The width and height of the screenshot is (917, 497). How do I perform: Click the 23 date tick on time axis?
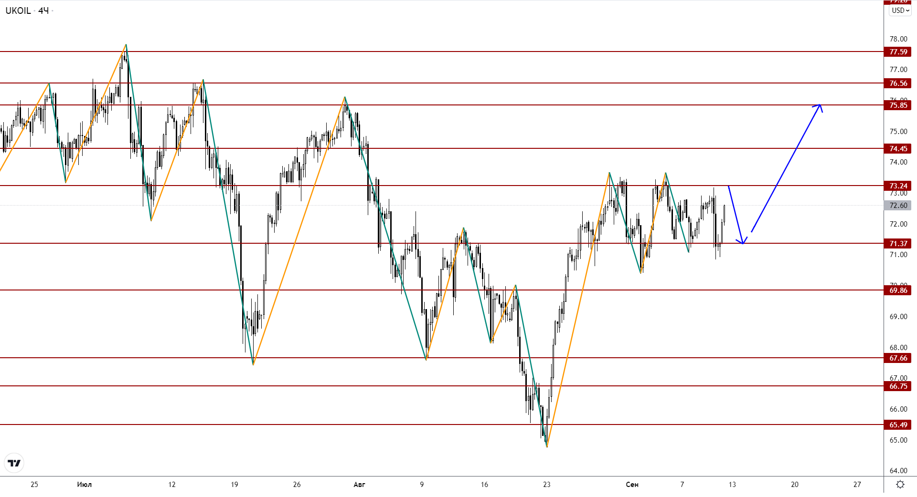pos(546,485)
